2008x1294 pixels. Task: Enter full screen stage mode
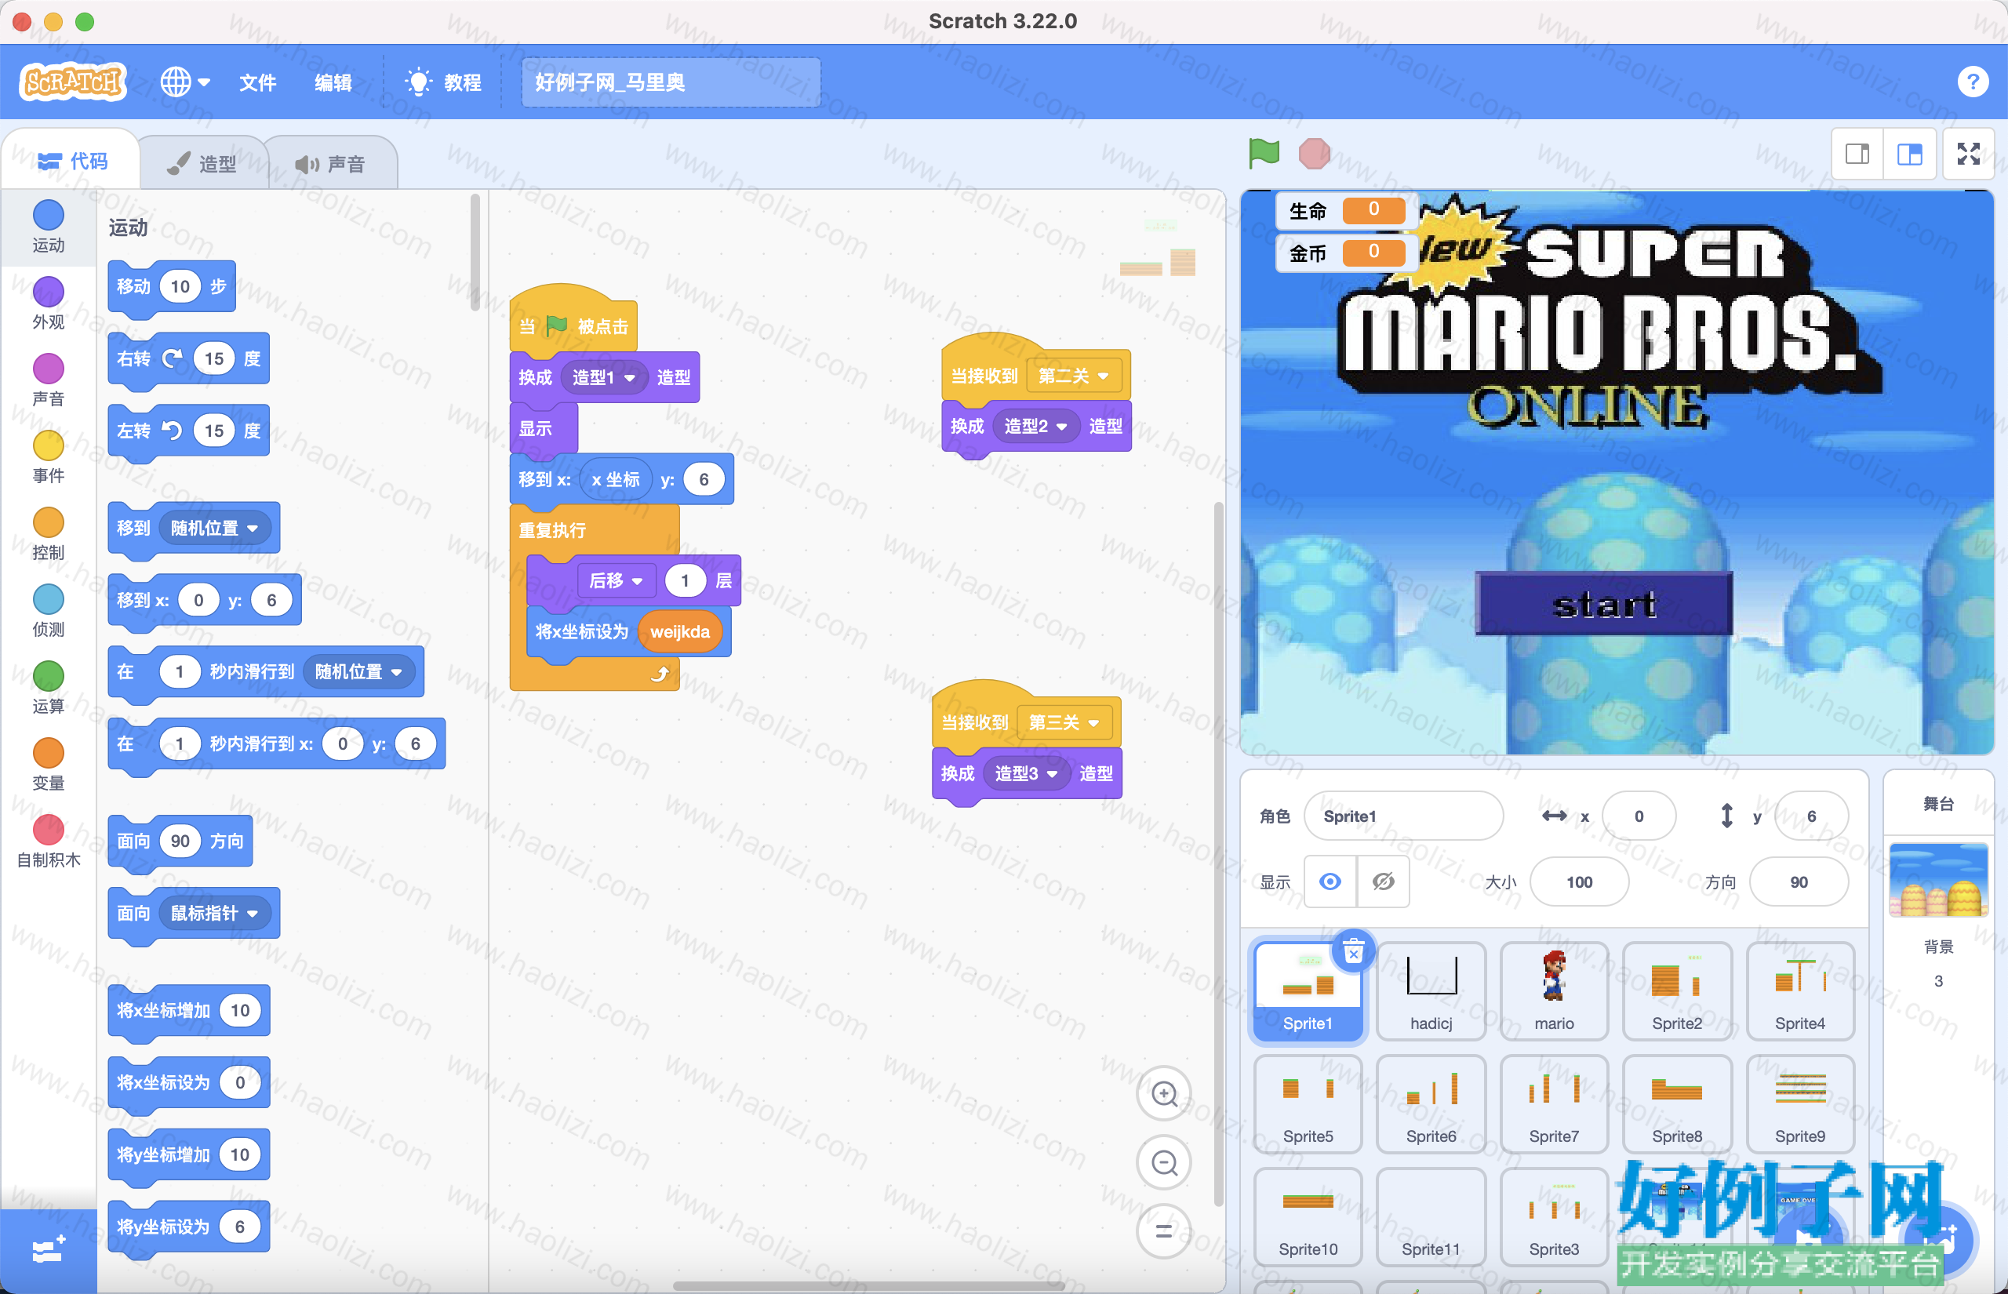[1969, 154]
